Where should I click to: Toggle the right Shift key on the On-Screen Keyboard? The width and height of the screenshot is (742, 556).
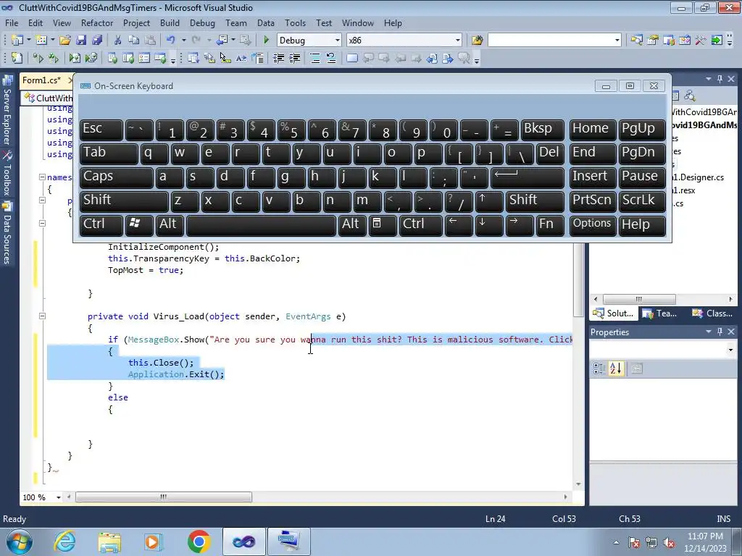point(535,202)
